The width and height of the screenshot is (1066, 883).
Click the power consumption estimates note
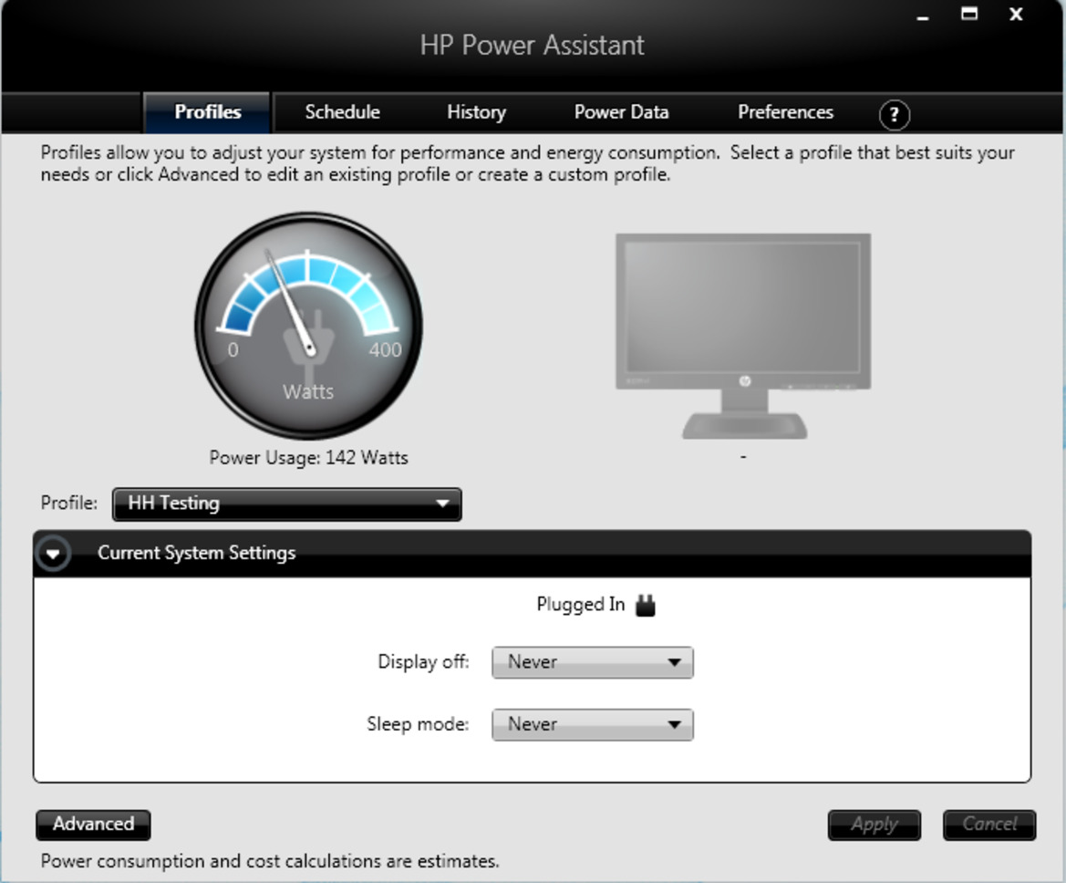pyautogui.click(x=270, y=861)
